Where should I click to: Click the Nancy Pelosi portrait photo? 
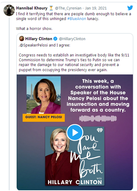pyautogui.click(x=43, y=95)
